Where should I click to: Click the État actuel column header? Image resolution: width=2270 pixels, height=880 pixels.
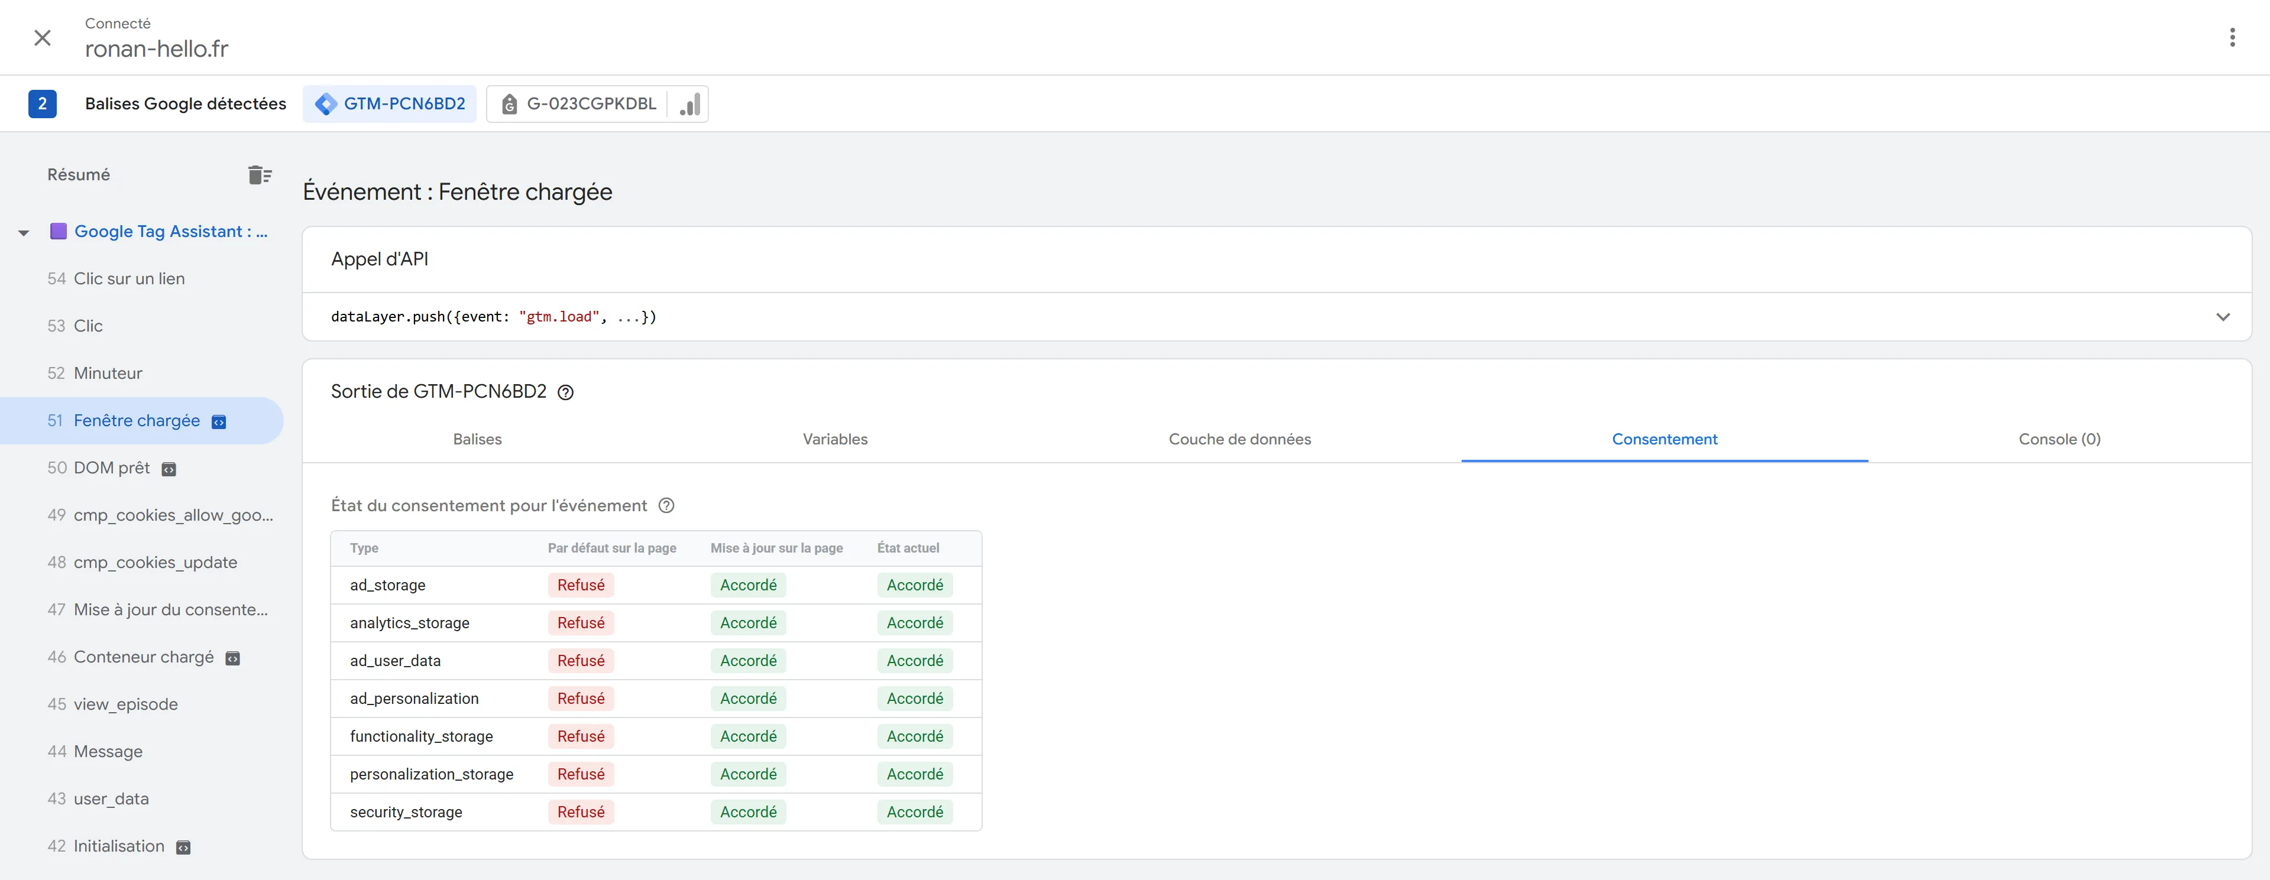tap(908, 548)
